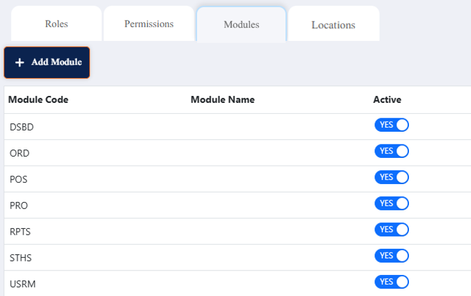Click the Active column header
This screenshot has width=471, height=296.
click(x=387, y=100)
